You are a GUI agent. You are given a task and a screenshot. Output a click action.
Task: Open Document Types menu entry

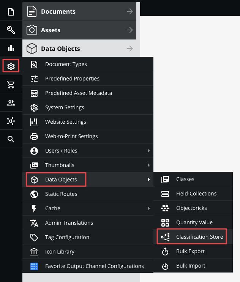88,64
